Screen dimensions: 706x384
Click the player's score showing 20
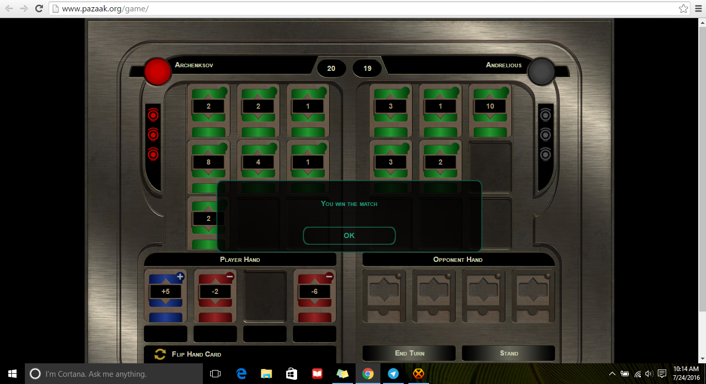(x=331, y=68)
